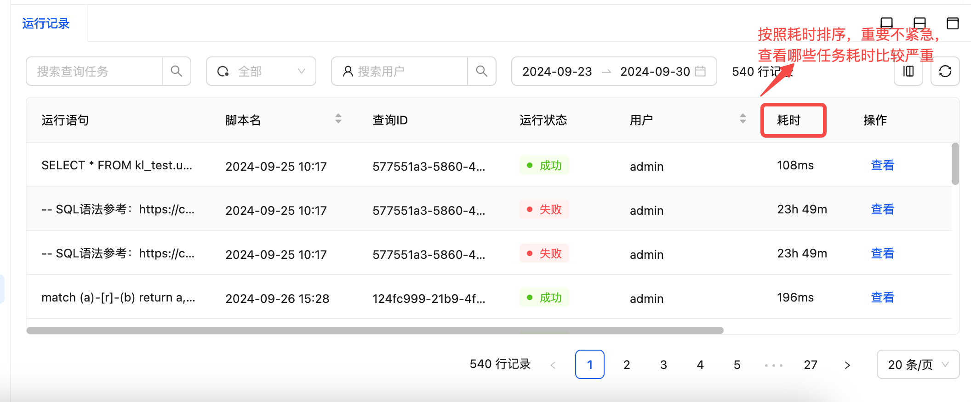This screenshot has height=402, width=971.
Task: Go to page 4
Action: pyautogui.click(x=700, y=365)
